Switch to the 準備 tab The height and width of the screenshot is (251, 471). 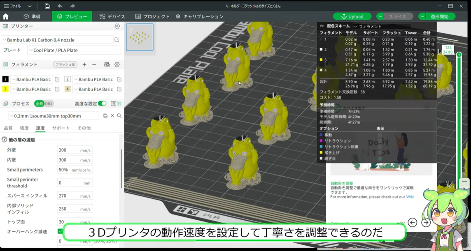32,16
